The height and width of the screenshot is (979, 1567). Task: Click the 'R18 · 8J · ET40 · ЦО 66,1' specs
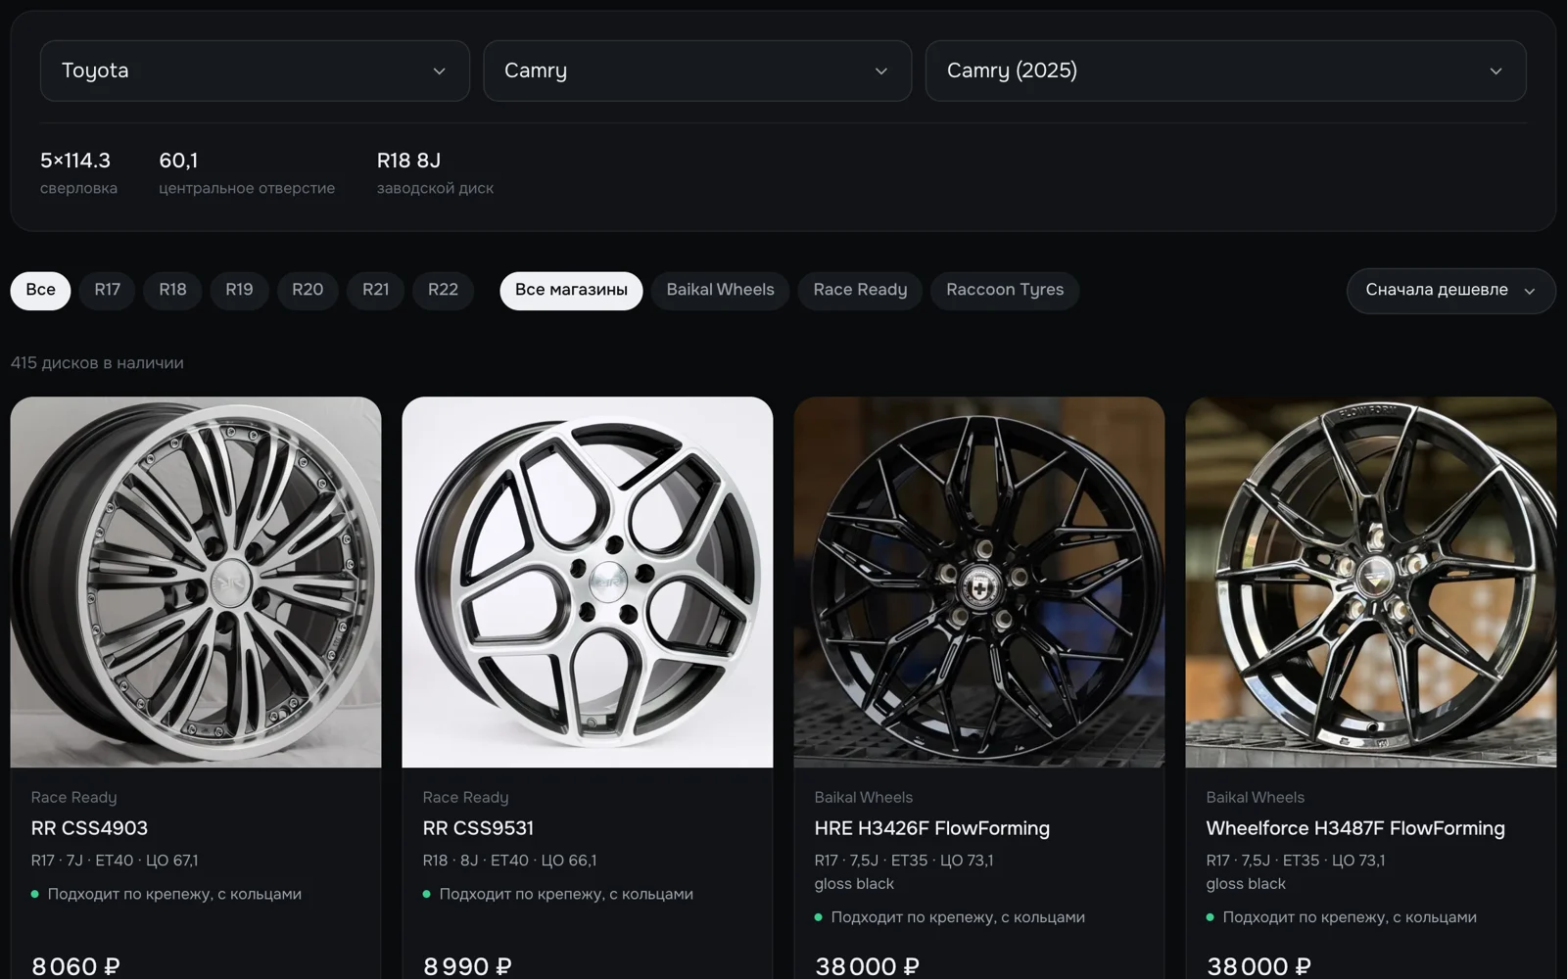tap(509, 861)
